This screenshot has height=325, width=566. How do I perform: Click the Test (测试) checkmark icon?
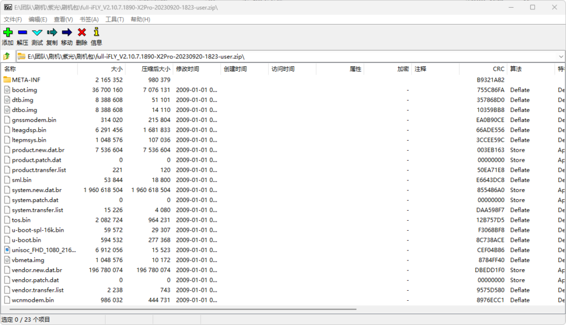coord(37,33)
